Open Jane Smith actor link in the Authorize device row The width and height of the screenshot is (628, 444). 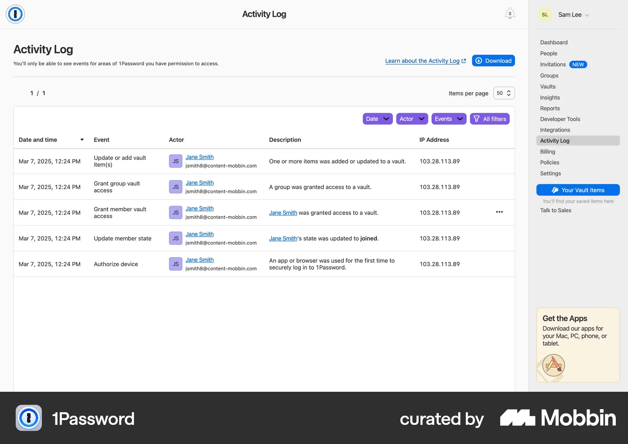200,260
